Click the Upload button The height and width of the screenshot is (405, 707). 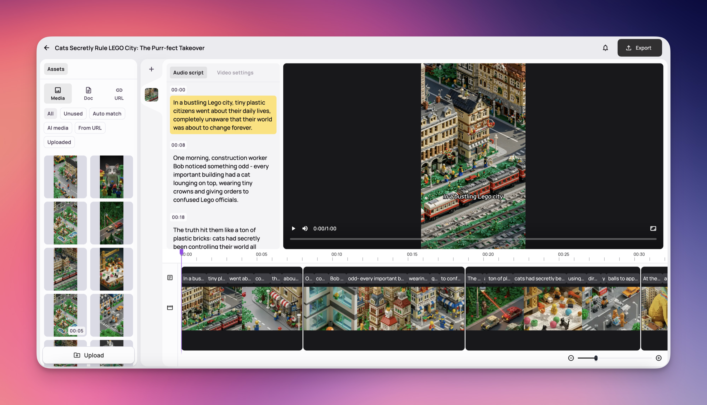coord(88,355)
